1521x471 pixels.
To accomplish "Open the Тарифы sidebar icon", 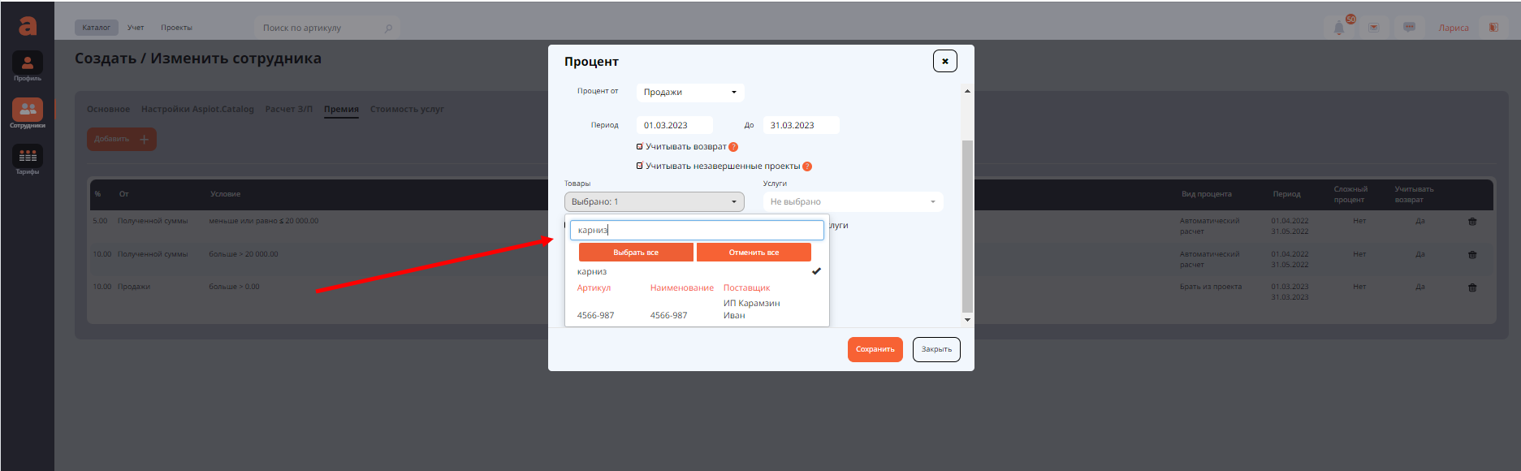I will [x=27, y=158].
